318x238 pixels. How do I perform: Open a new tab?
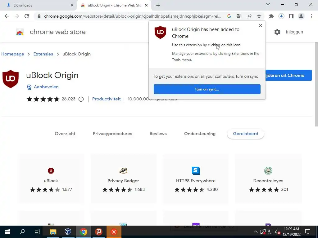tap(158, 5)
